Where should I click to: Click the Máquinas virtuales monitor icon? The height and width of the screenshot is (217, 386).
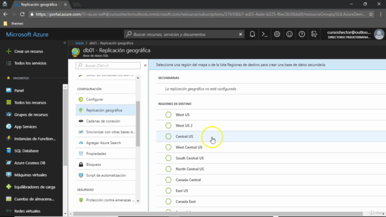pos(8,174)
